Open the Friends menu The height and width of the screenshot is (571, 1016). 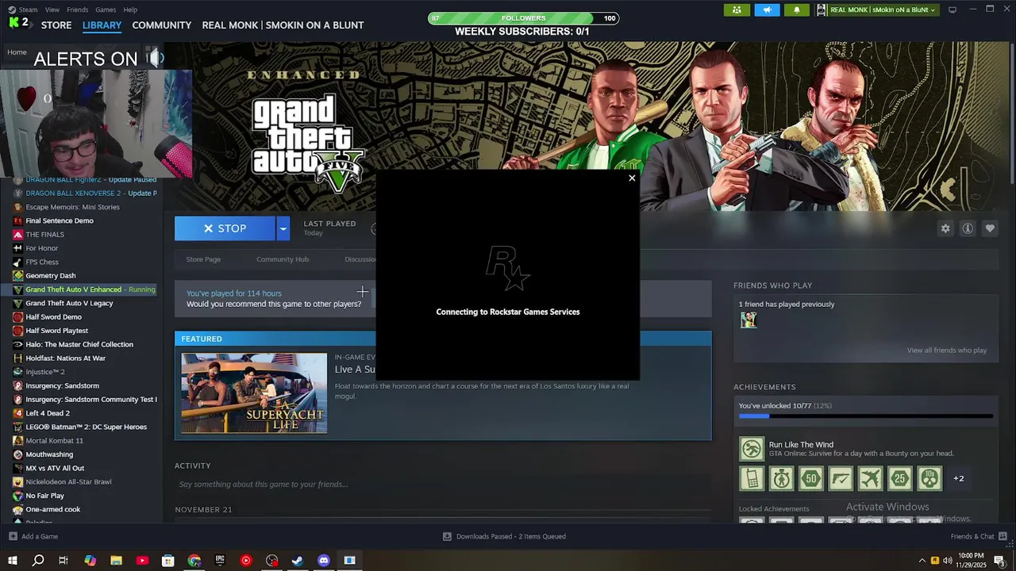(78, 10)
